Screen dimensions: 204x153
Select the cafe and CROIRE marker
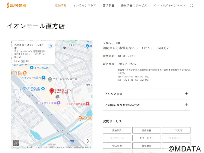pos(80,118)
